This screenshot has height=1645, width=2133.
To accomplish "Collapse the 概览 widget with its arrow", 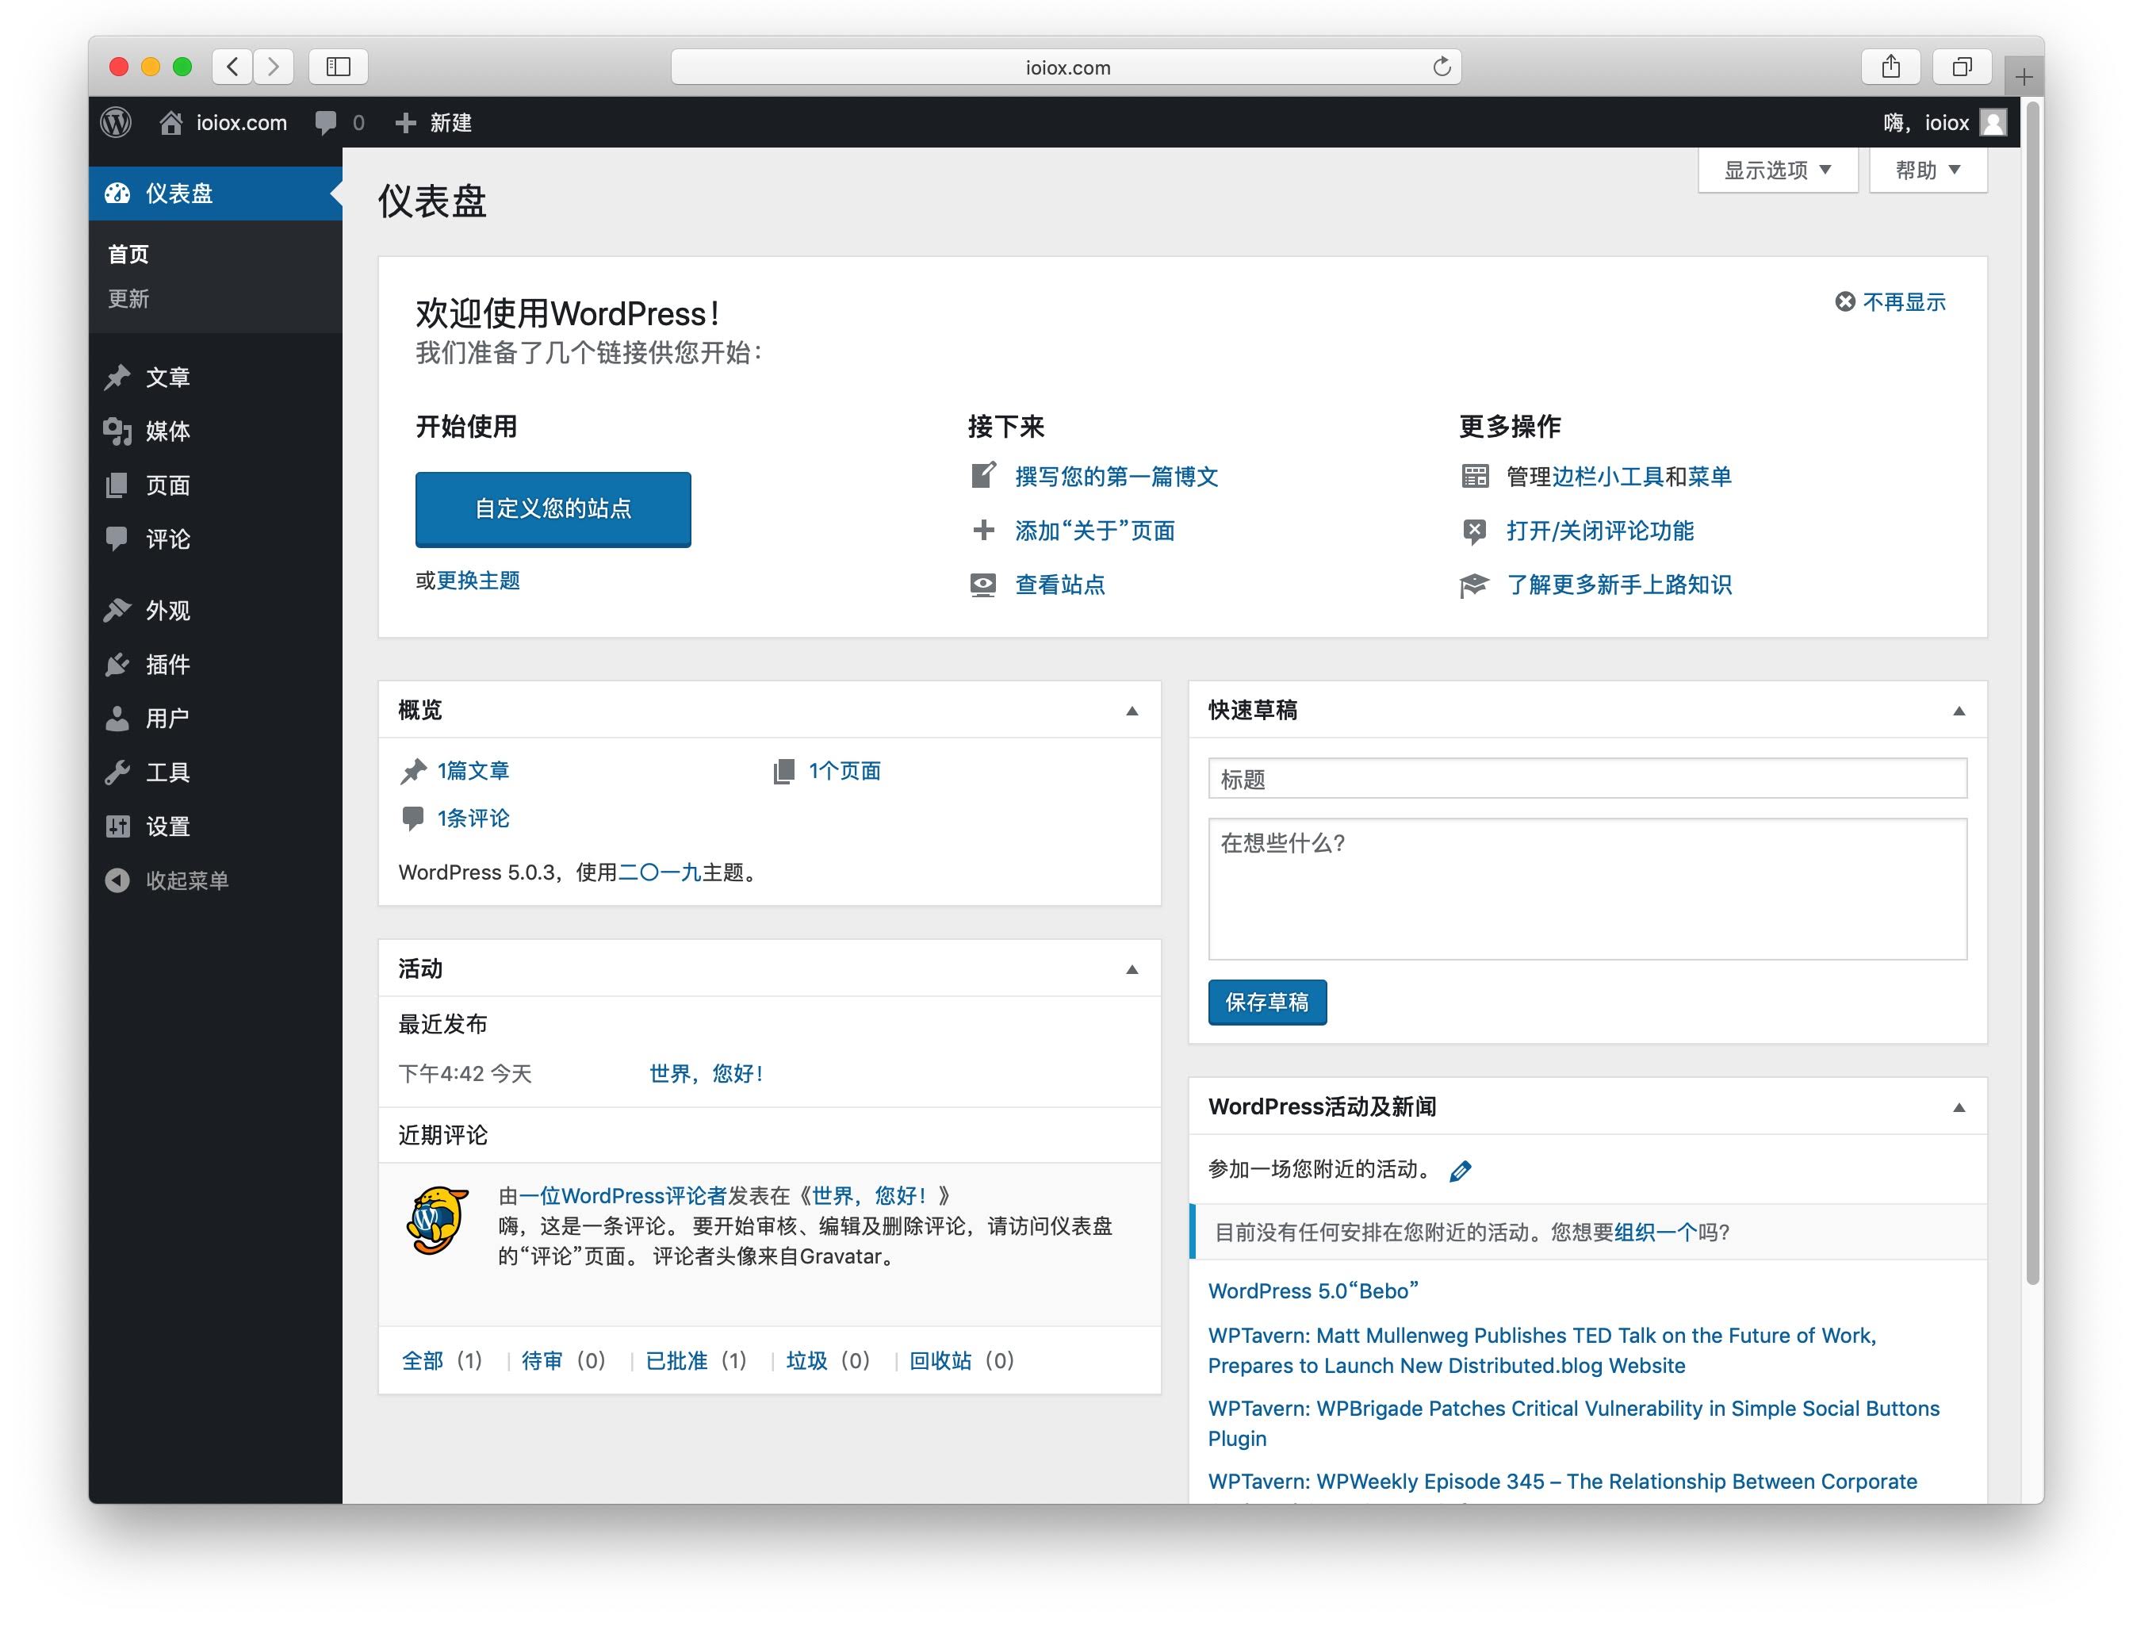I will point(1132,711).
